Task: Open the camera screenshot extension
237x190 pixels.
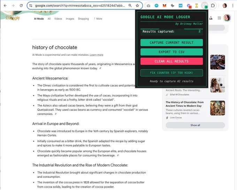Action: pyautogui.click(x=148, y=6)
